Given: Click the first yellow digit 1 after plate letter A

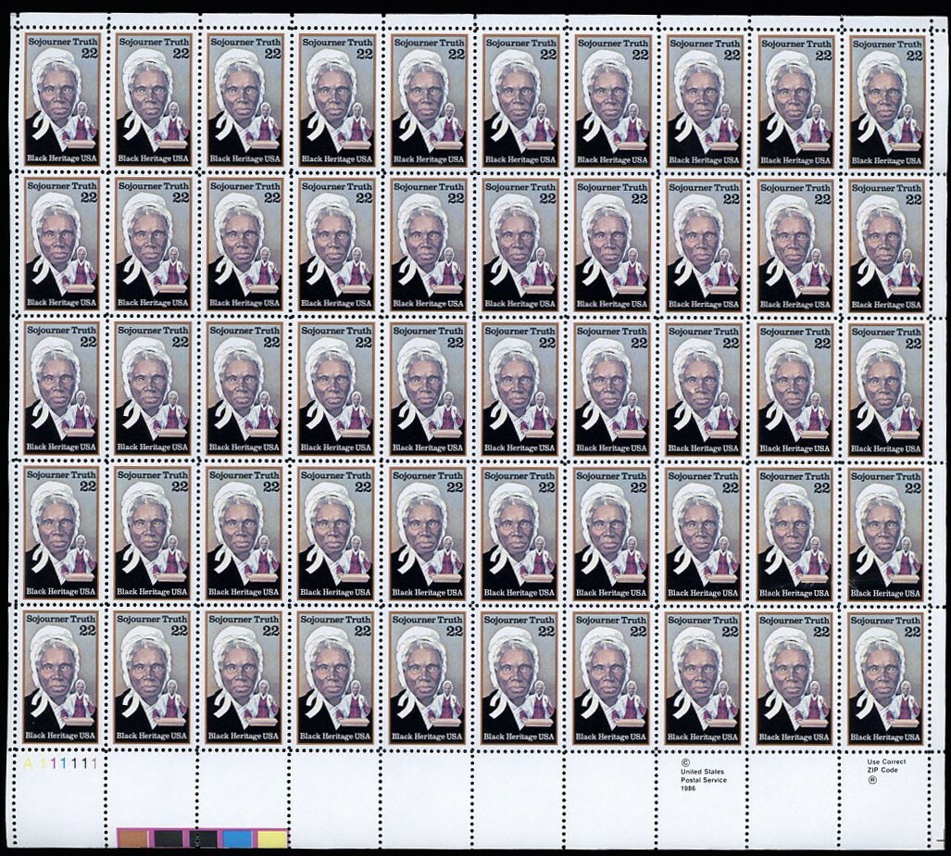Looking at the screenshot, I should pyautogui.click(x=44, y=762).
